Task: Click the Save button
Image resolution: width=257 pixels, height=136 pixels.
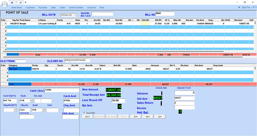Action: pyautogui.click(x=88, y=117)
